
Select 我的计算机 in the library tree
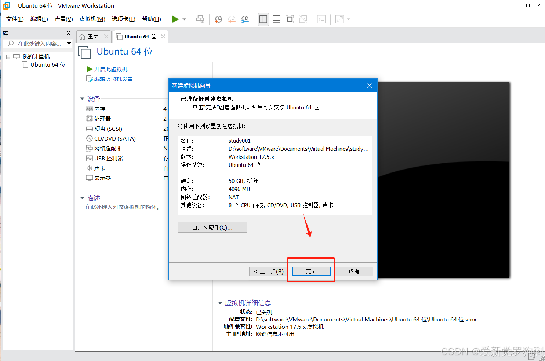tap(36, 56)
